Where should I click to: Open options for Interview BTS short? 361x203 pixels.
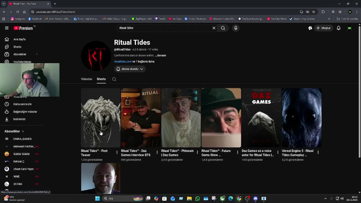[157, 152]
